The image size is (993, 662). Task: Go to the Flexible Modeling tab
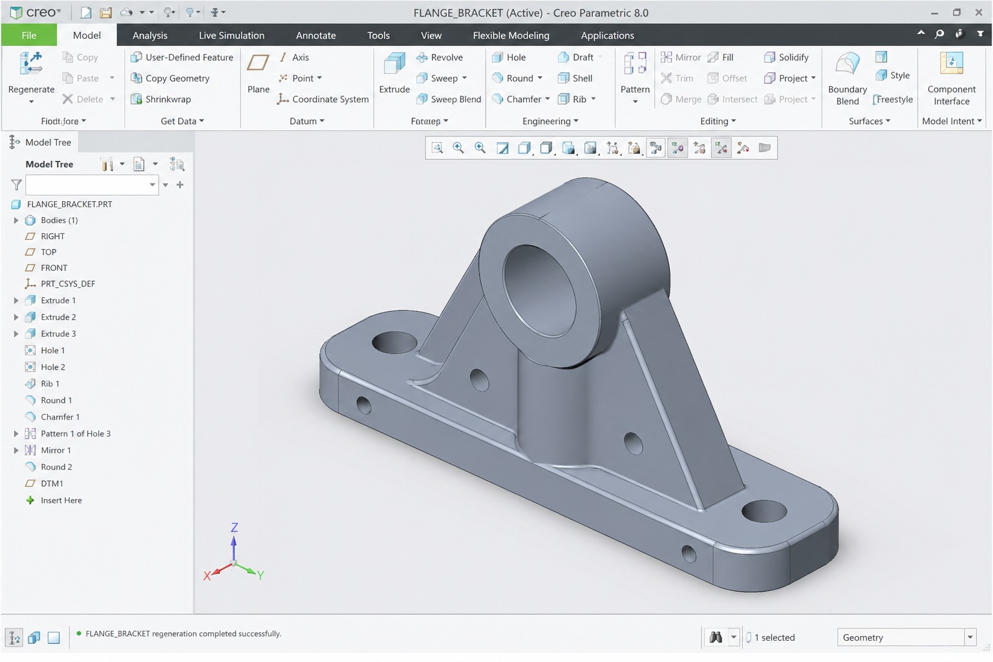(x=511, y=36)
